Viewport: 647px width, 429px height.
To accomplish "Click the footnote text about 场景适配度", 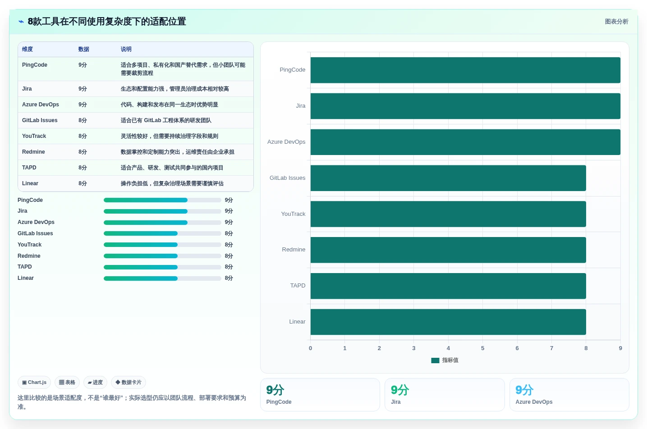I will [132, 402].
